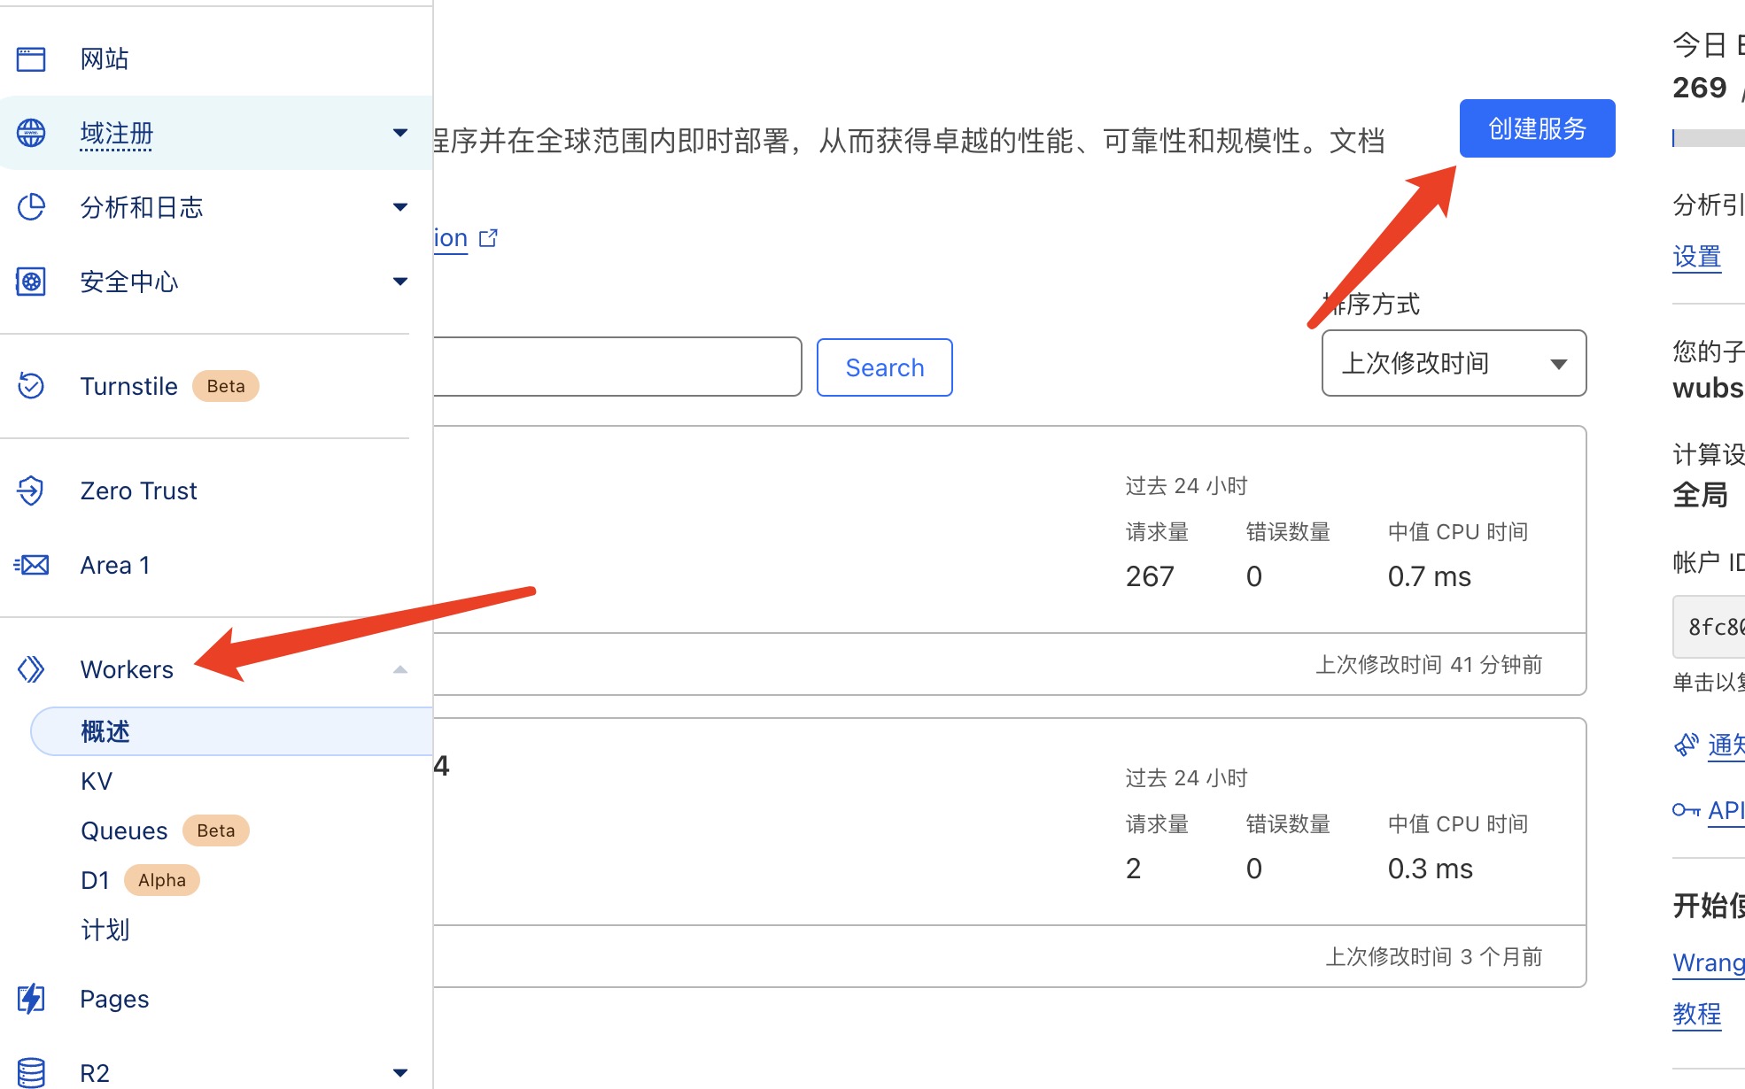Click the Search button
Viewport: 1745px width, 1089px height.
point(884,367)
